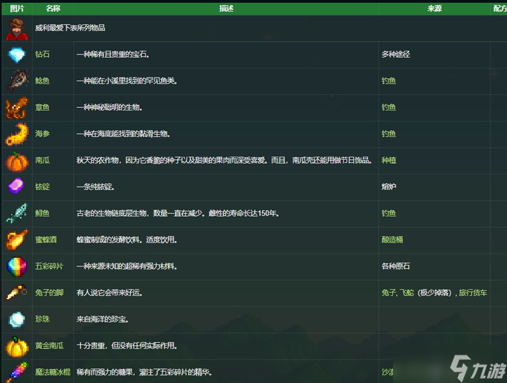Click the sea cucumber item icon

coord(17,134)
